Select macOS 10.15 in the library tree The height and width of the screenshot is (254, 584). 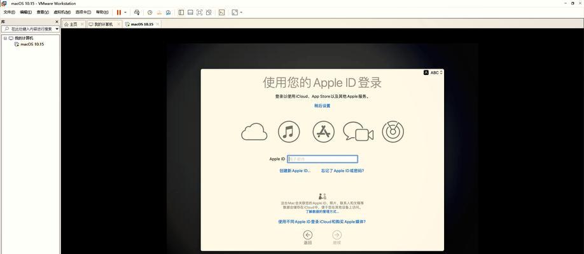click(32, 44)
